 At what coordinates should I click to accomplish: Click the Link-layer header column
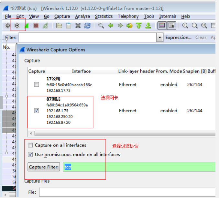click(137, 71)
